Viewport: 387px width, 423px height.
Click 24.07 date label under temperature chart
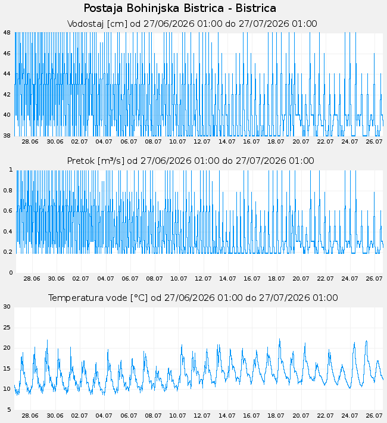pos(349,416)
